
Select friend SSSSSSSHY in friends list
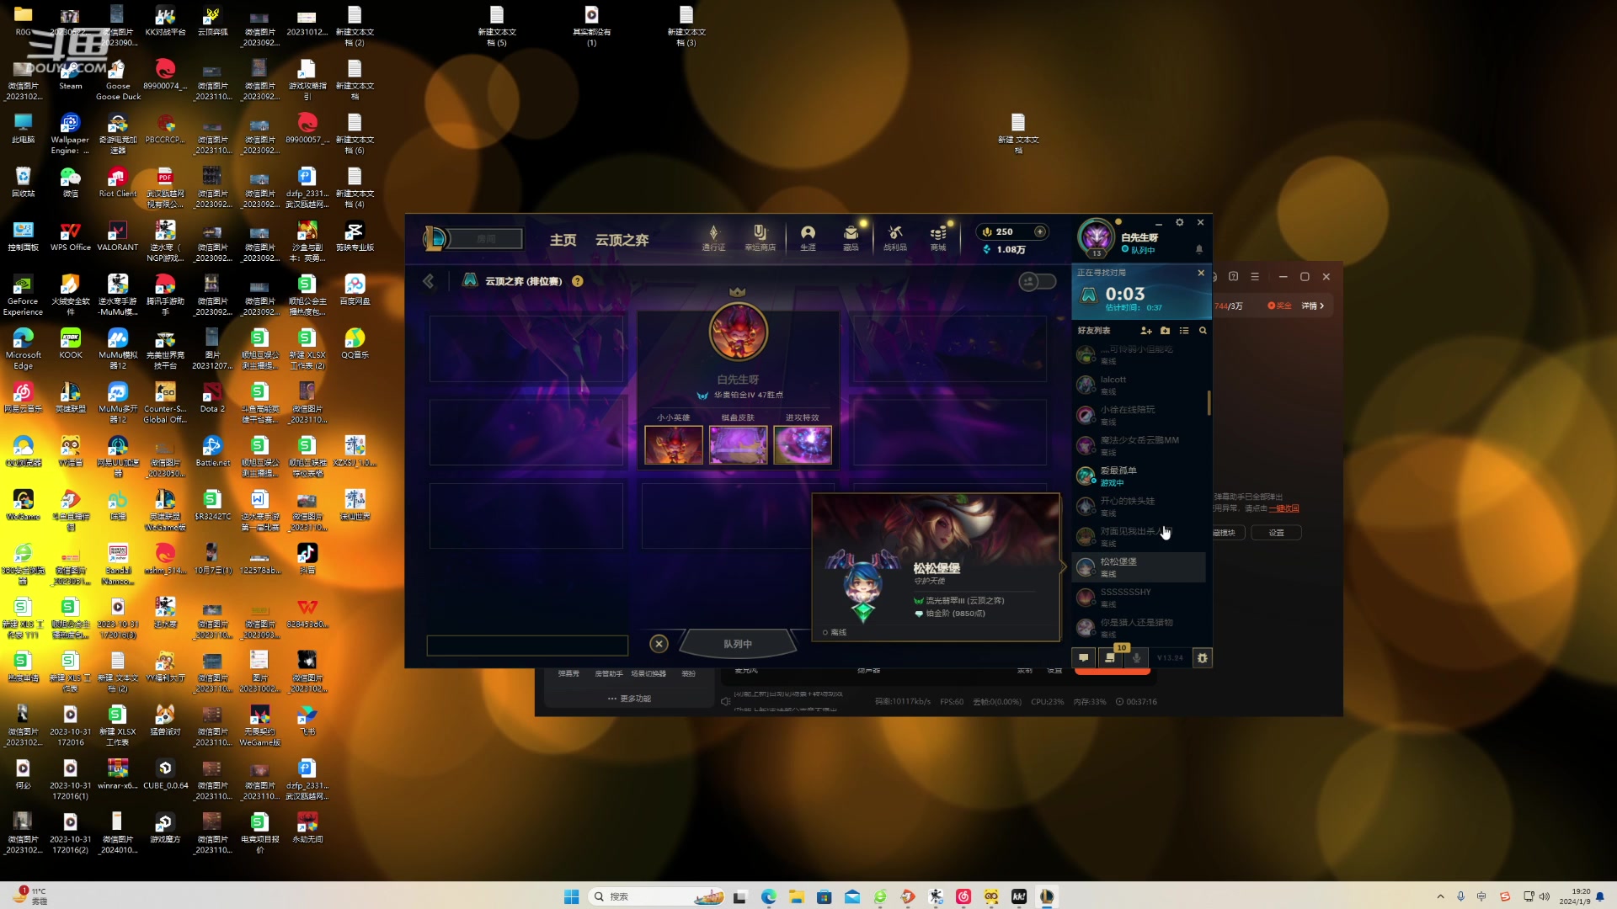[1139, 597]
